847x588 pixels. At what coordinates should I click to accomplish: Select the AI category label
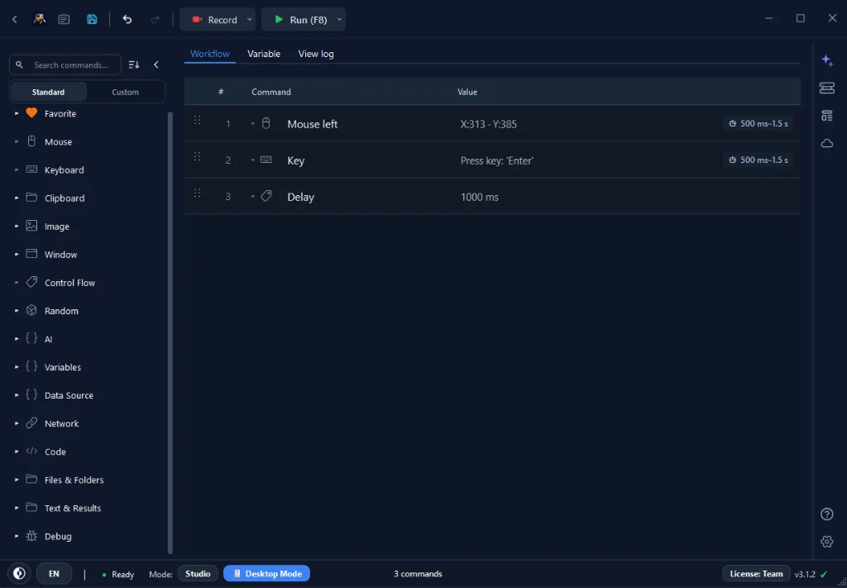[x=49, y=339]
